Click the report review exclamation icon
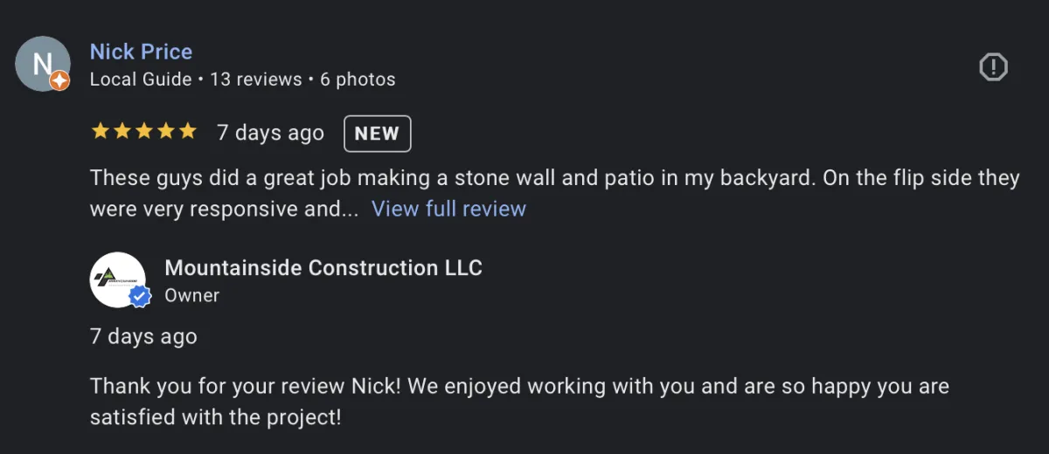 [x=993, y=67]
